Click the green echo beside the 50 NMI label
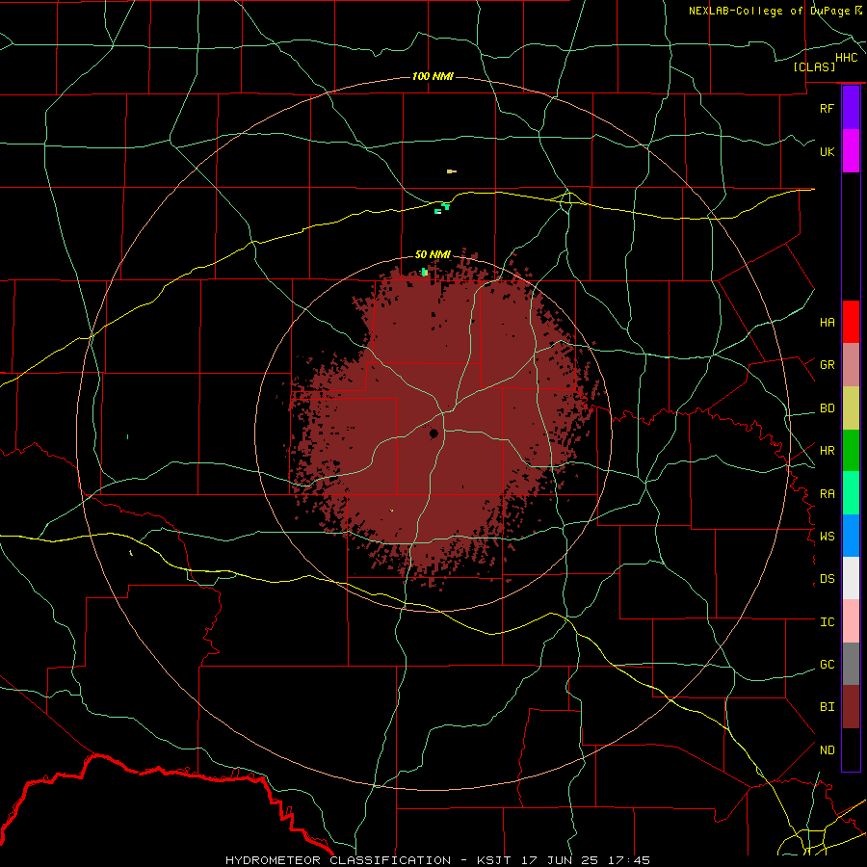Image resolution: width=867 pixels, height=867 pixels. click(425, 272)
